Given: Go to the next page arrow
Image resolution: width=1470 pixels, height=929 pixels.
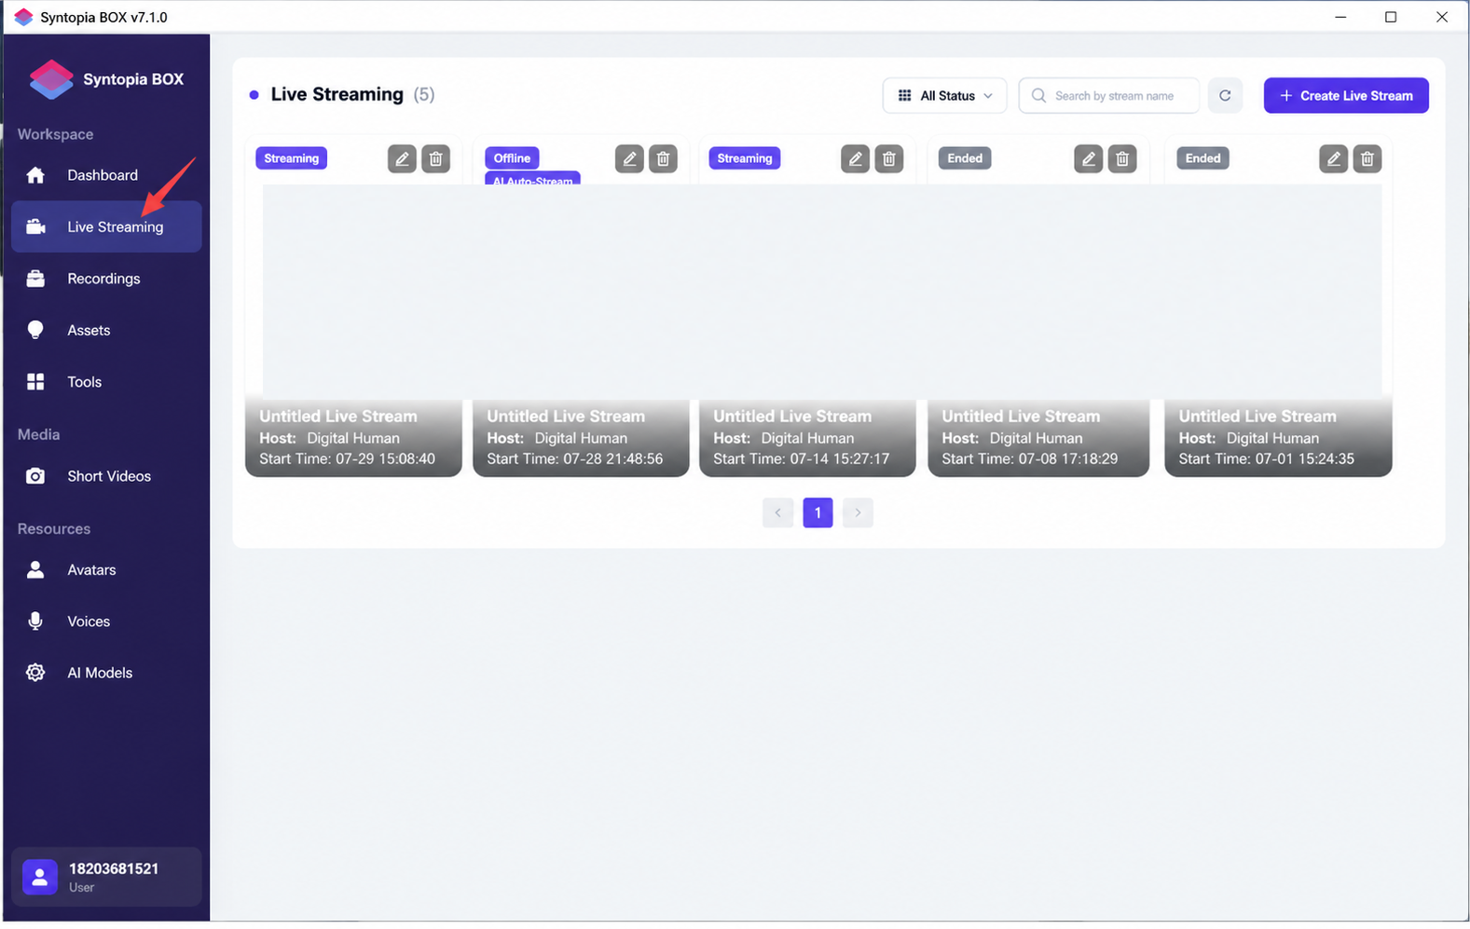Looking at the screenshot, I should pos(858,512).
